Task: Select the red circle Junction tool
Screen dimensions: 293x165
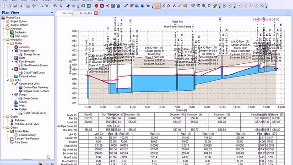Action: (x=97, y=6)
